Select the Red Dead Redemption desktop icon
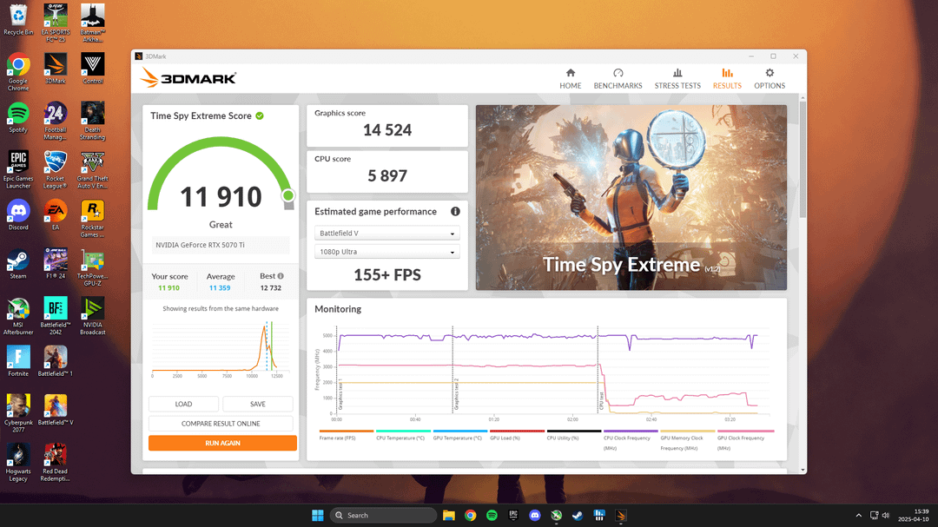938x527 pixels. click(x=55, y=462)
